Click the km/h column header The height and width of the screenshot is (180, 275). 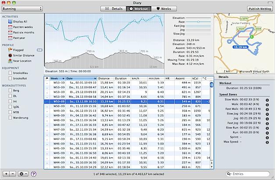(x=139, y=79)
